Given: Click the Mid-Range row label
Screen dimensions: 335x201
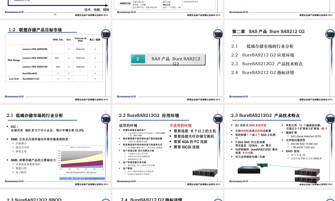Looking at the screenshot, I should (x=14, y=60).
